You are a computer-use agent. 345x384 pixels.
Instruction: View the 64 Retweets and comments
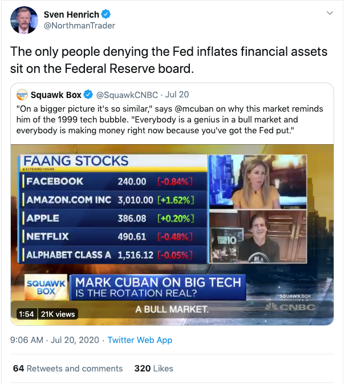coord(68,368)
